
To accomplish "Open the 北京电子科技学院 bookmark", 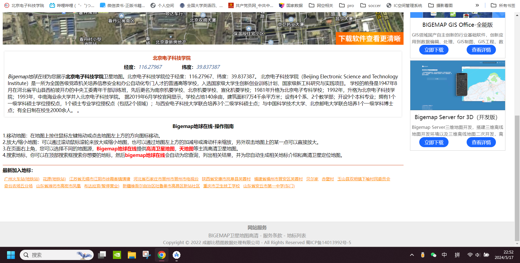I will pyautogui.click(x=24, y=5).
